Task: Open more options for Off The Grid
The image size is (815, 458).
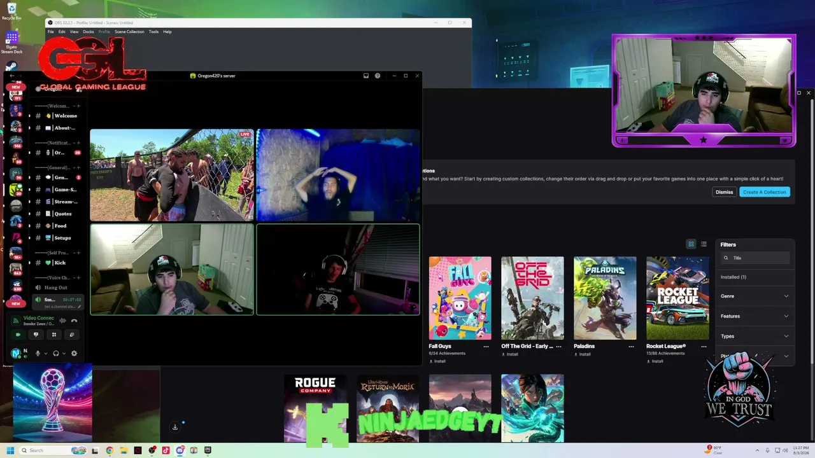Action: coord(559,347)
